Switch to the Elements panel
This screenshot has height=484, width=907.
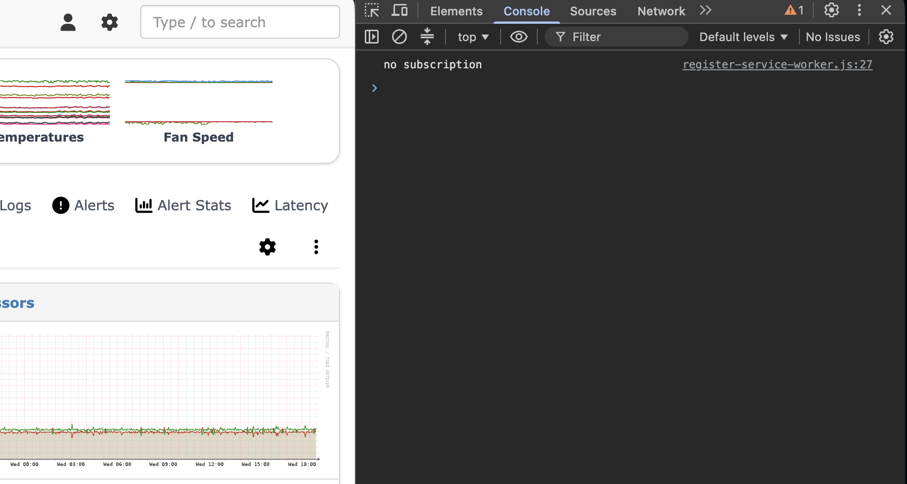pyautogui.click(x=456, y=11)
